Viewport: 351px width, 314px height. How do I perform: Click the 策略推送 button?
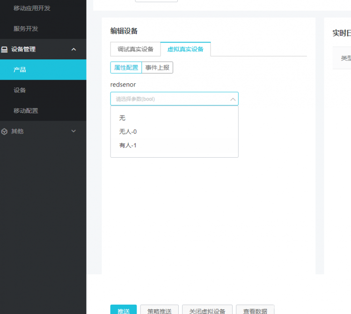click(x=160, y=310)
